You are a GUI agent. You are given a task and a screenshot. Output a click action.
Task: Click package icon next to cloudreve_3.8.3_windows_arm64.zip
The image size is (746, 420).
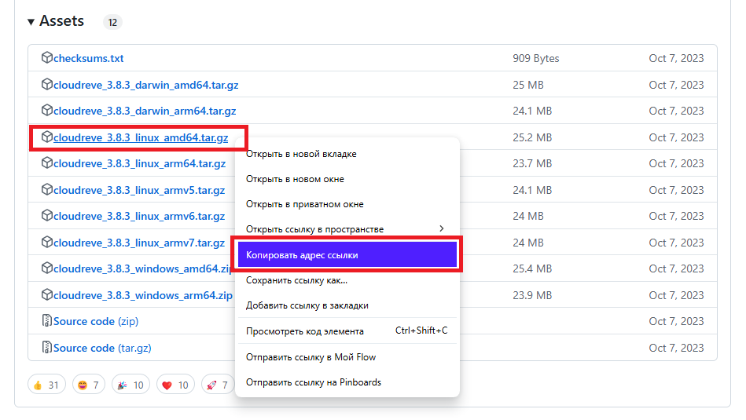coord(46,294)
